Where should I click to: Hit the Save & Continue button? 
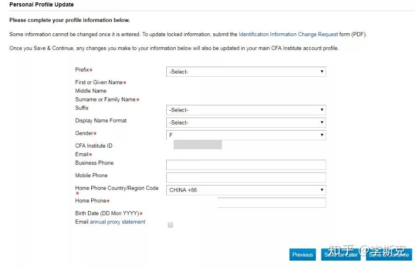tap(389, 255)
